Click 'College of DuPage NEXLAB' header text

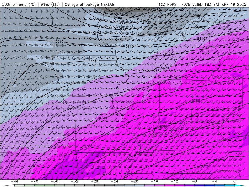pyautogui.click(x=90, y=4)
